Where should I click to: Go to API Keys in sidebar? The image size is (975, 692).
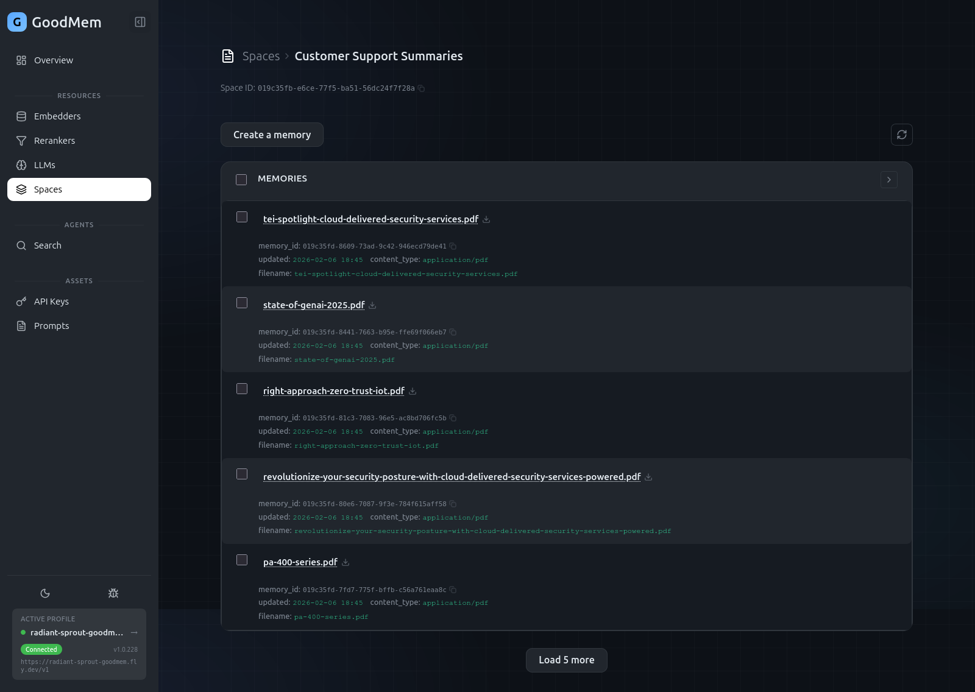[51, 302]
